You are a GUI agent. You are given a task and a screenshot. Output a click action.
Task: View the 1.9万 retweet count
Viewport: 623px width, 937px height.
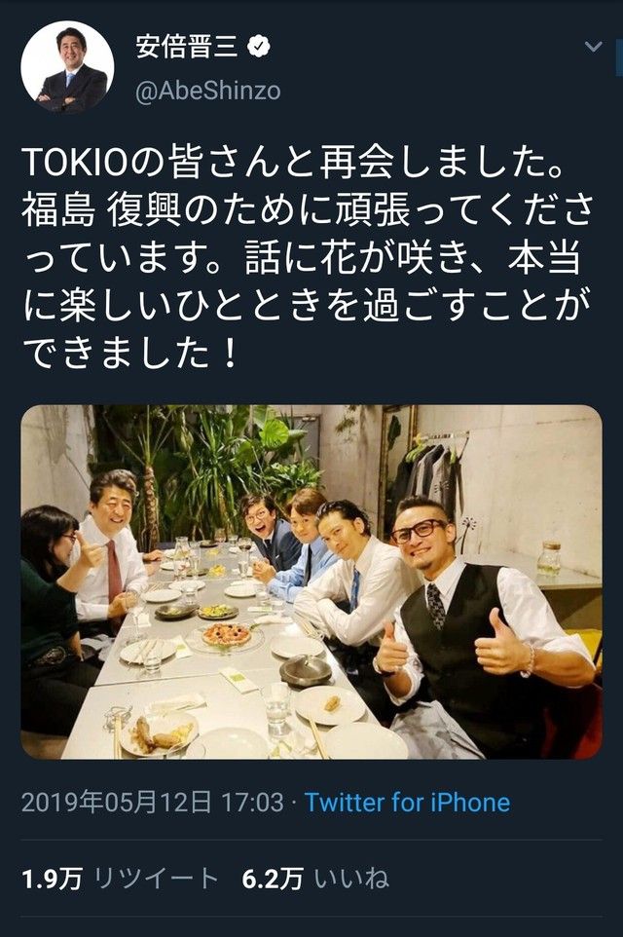click(52, 879)
